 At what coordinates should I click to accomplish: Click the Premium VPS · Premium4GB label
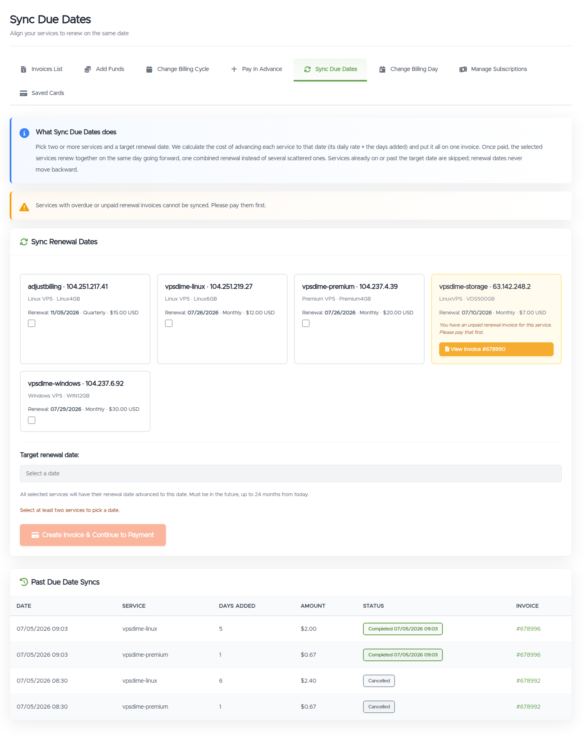click(x=337, y=299)
